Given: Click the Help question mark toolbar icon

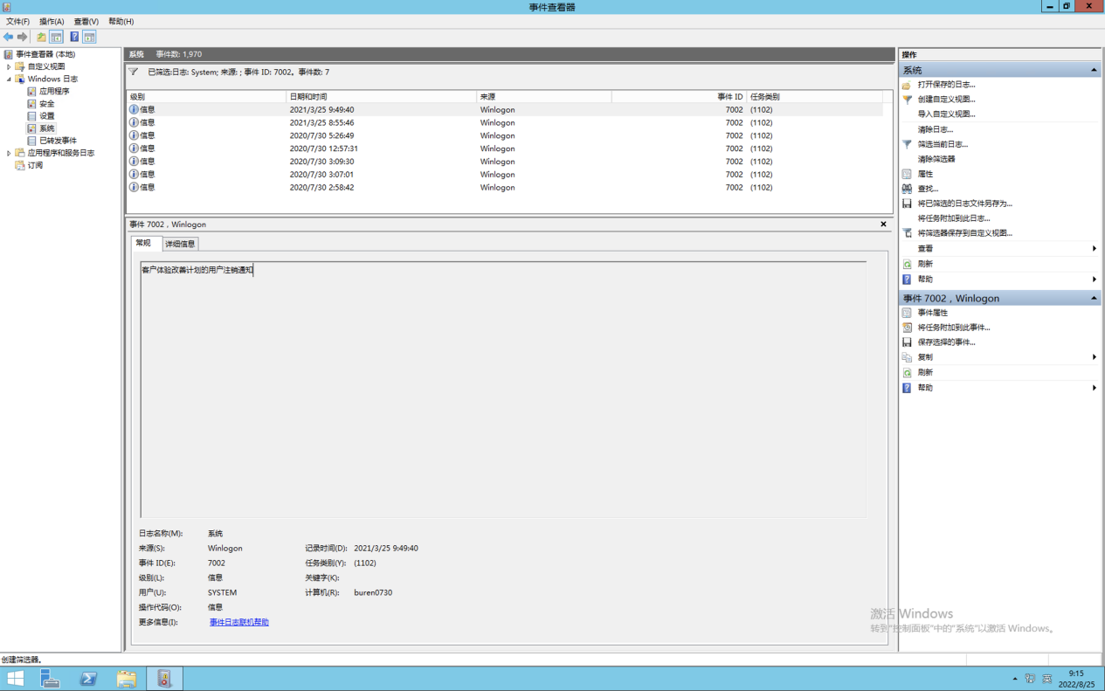Looking at the screenshot, I should 74,37.
